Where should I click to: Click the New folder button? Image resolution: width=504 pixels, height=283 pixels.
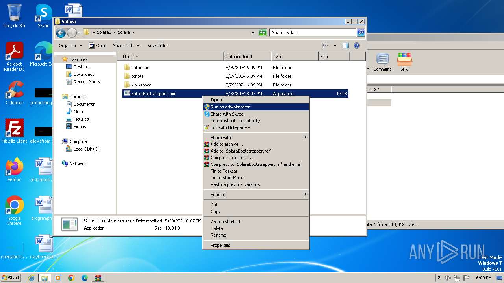[x=157, y=46]
